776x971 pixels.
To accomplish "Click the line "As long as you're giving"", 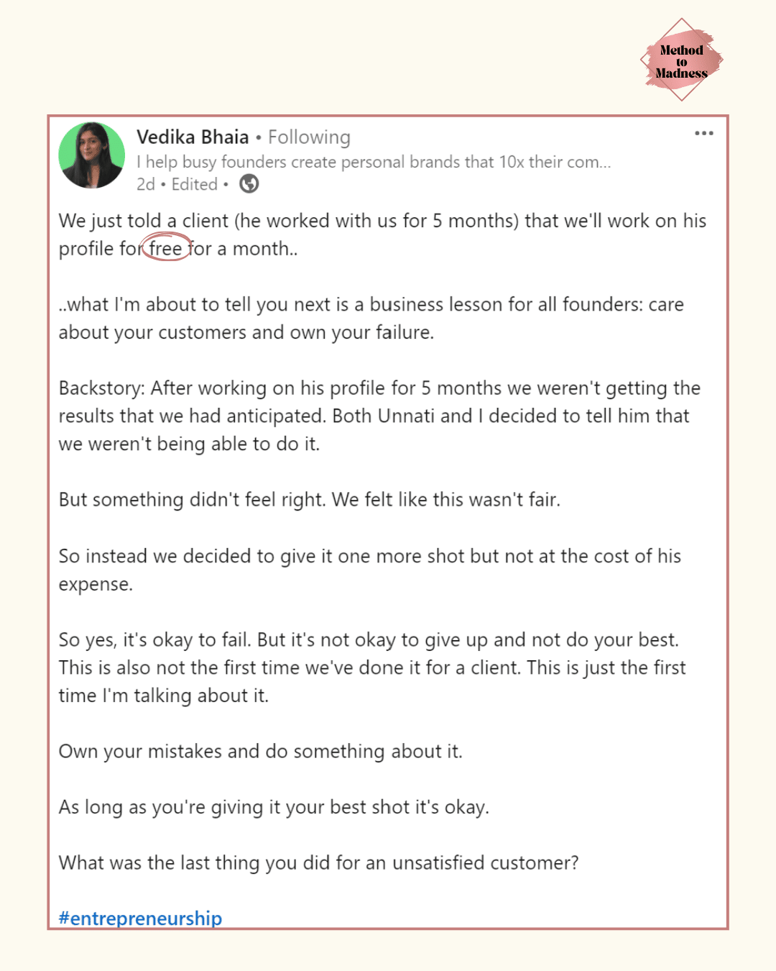I will 273,807.
